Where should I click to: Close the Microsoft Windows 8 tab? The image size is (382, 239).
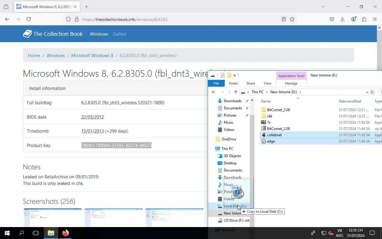pos(75,7)
